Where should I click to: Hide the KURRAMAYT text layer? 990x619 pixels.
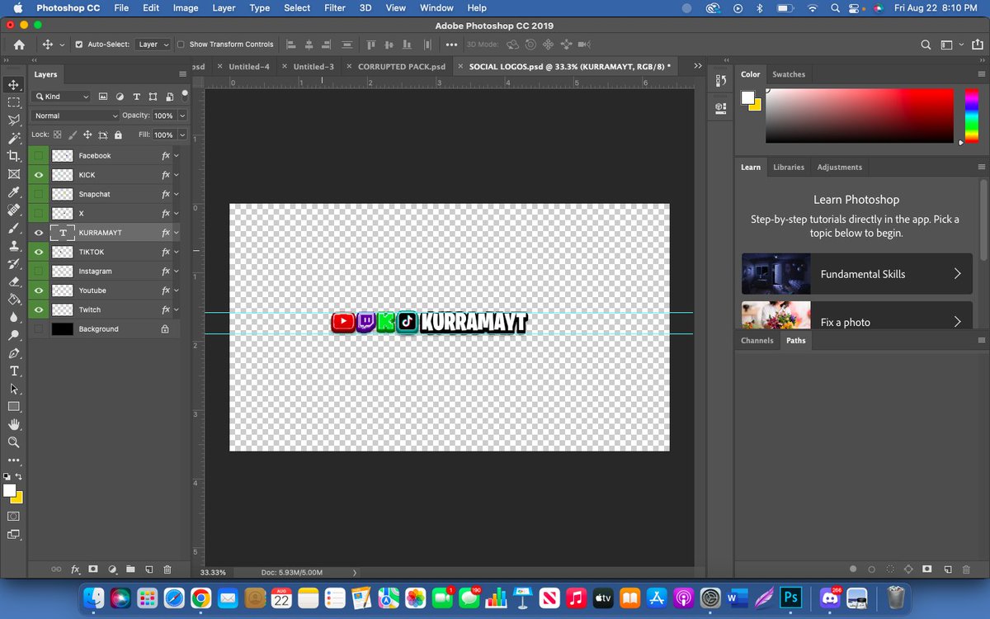[38, 233]
